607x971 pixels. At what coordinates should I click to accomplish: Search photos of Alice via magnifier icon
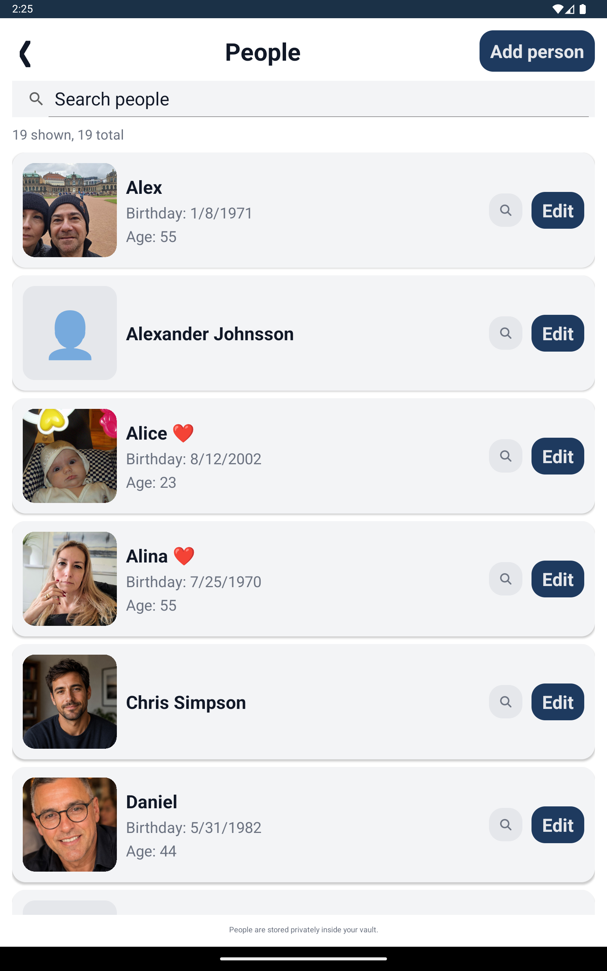pos(505,456)
